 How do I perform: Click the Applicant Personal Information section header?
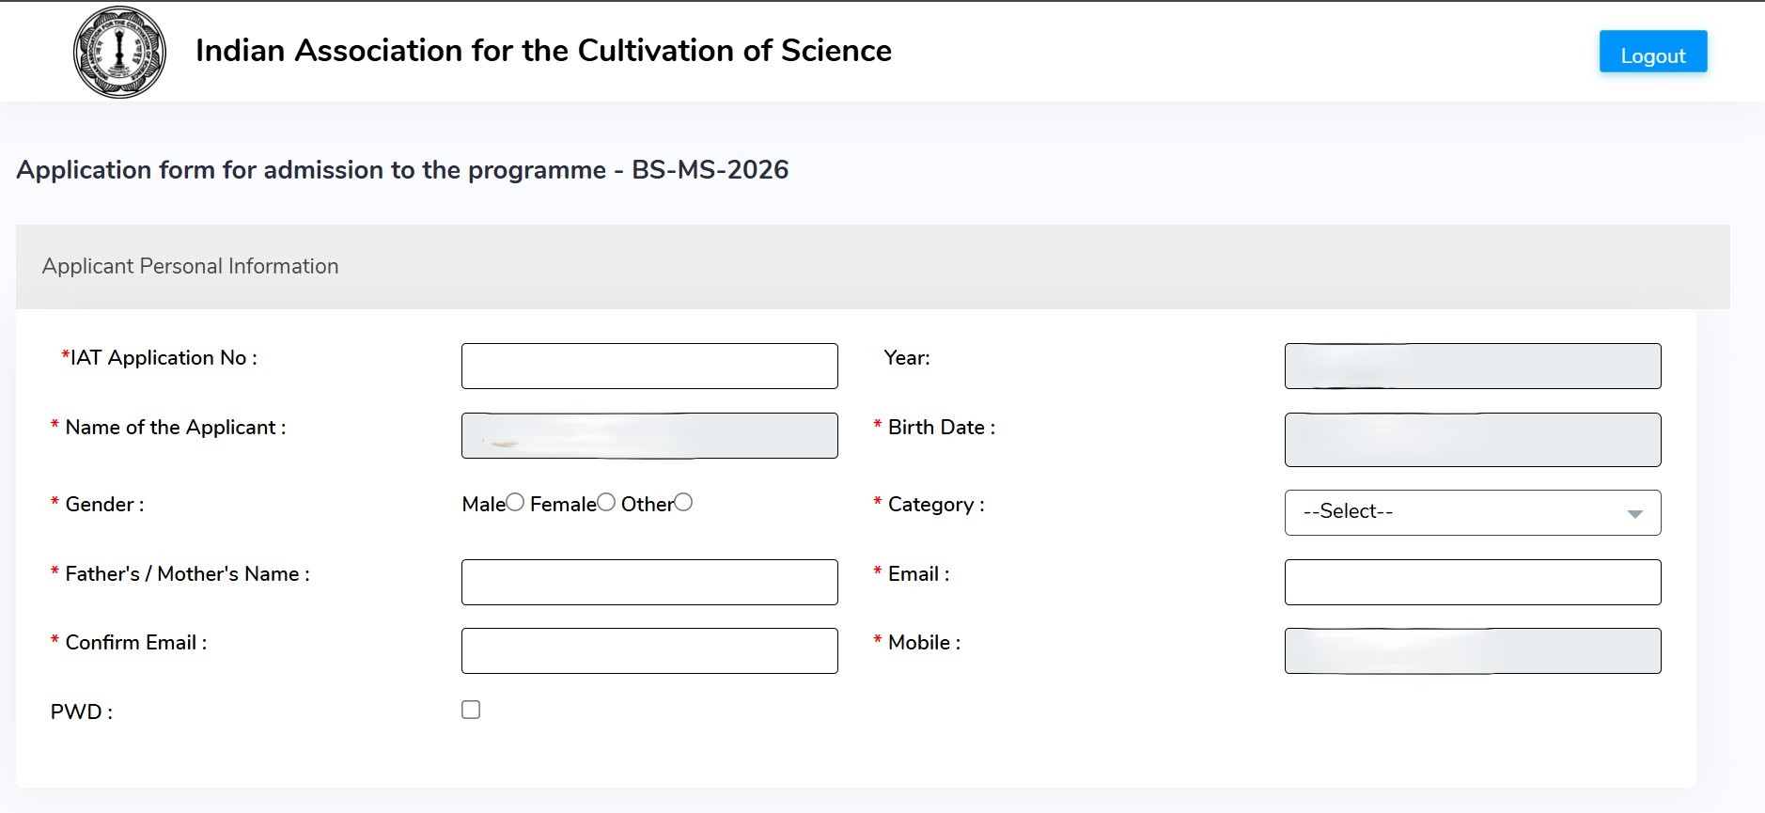coord(191,266)
